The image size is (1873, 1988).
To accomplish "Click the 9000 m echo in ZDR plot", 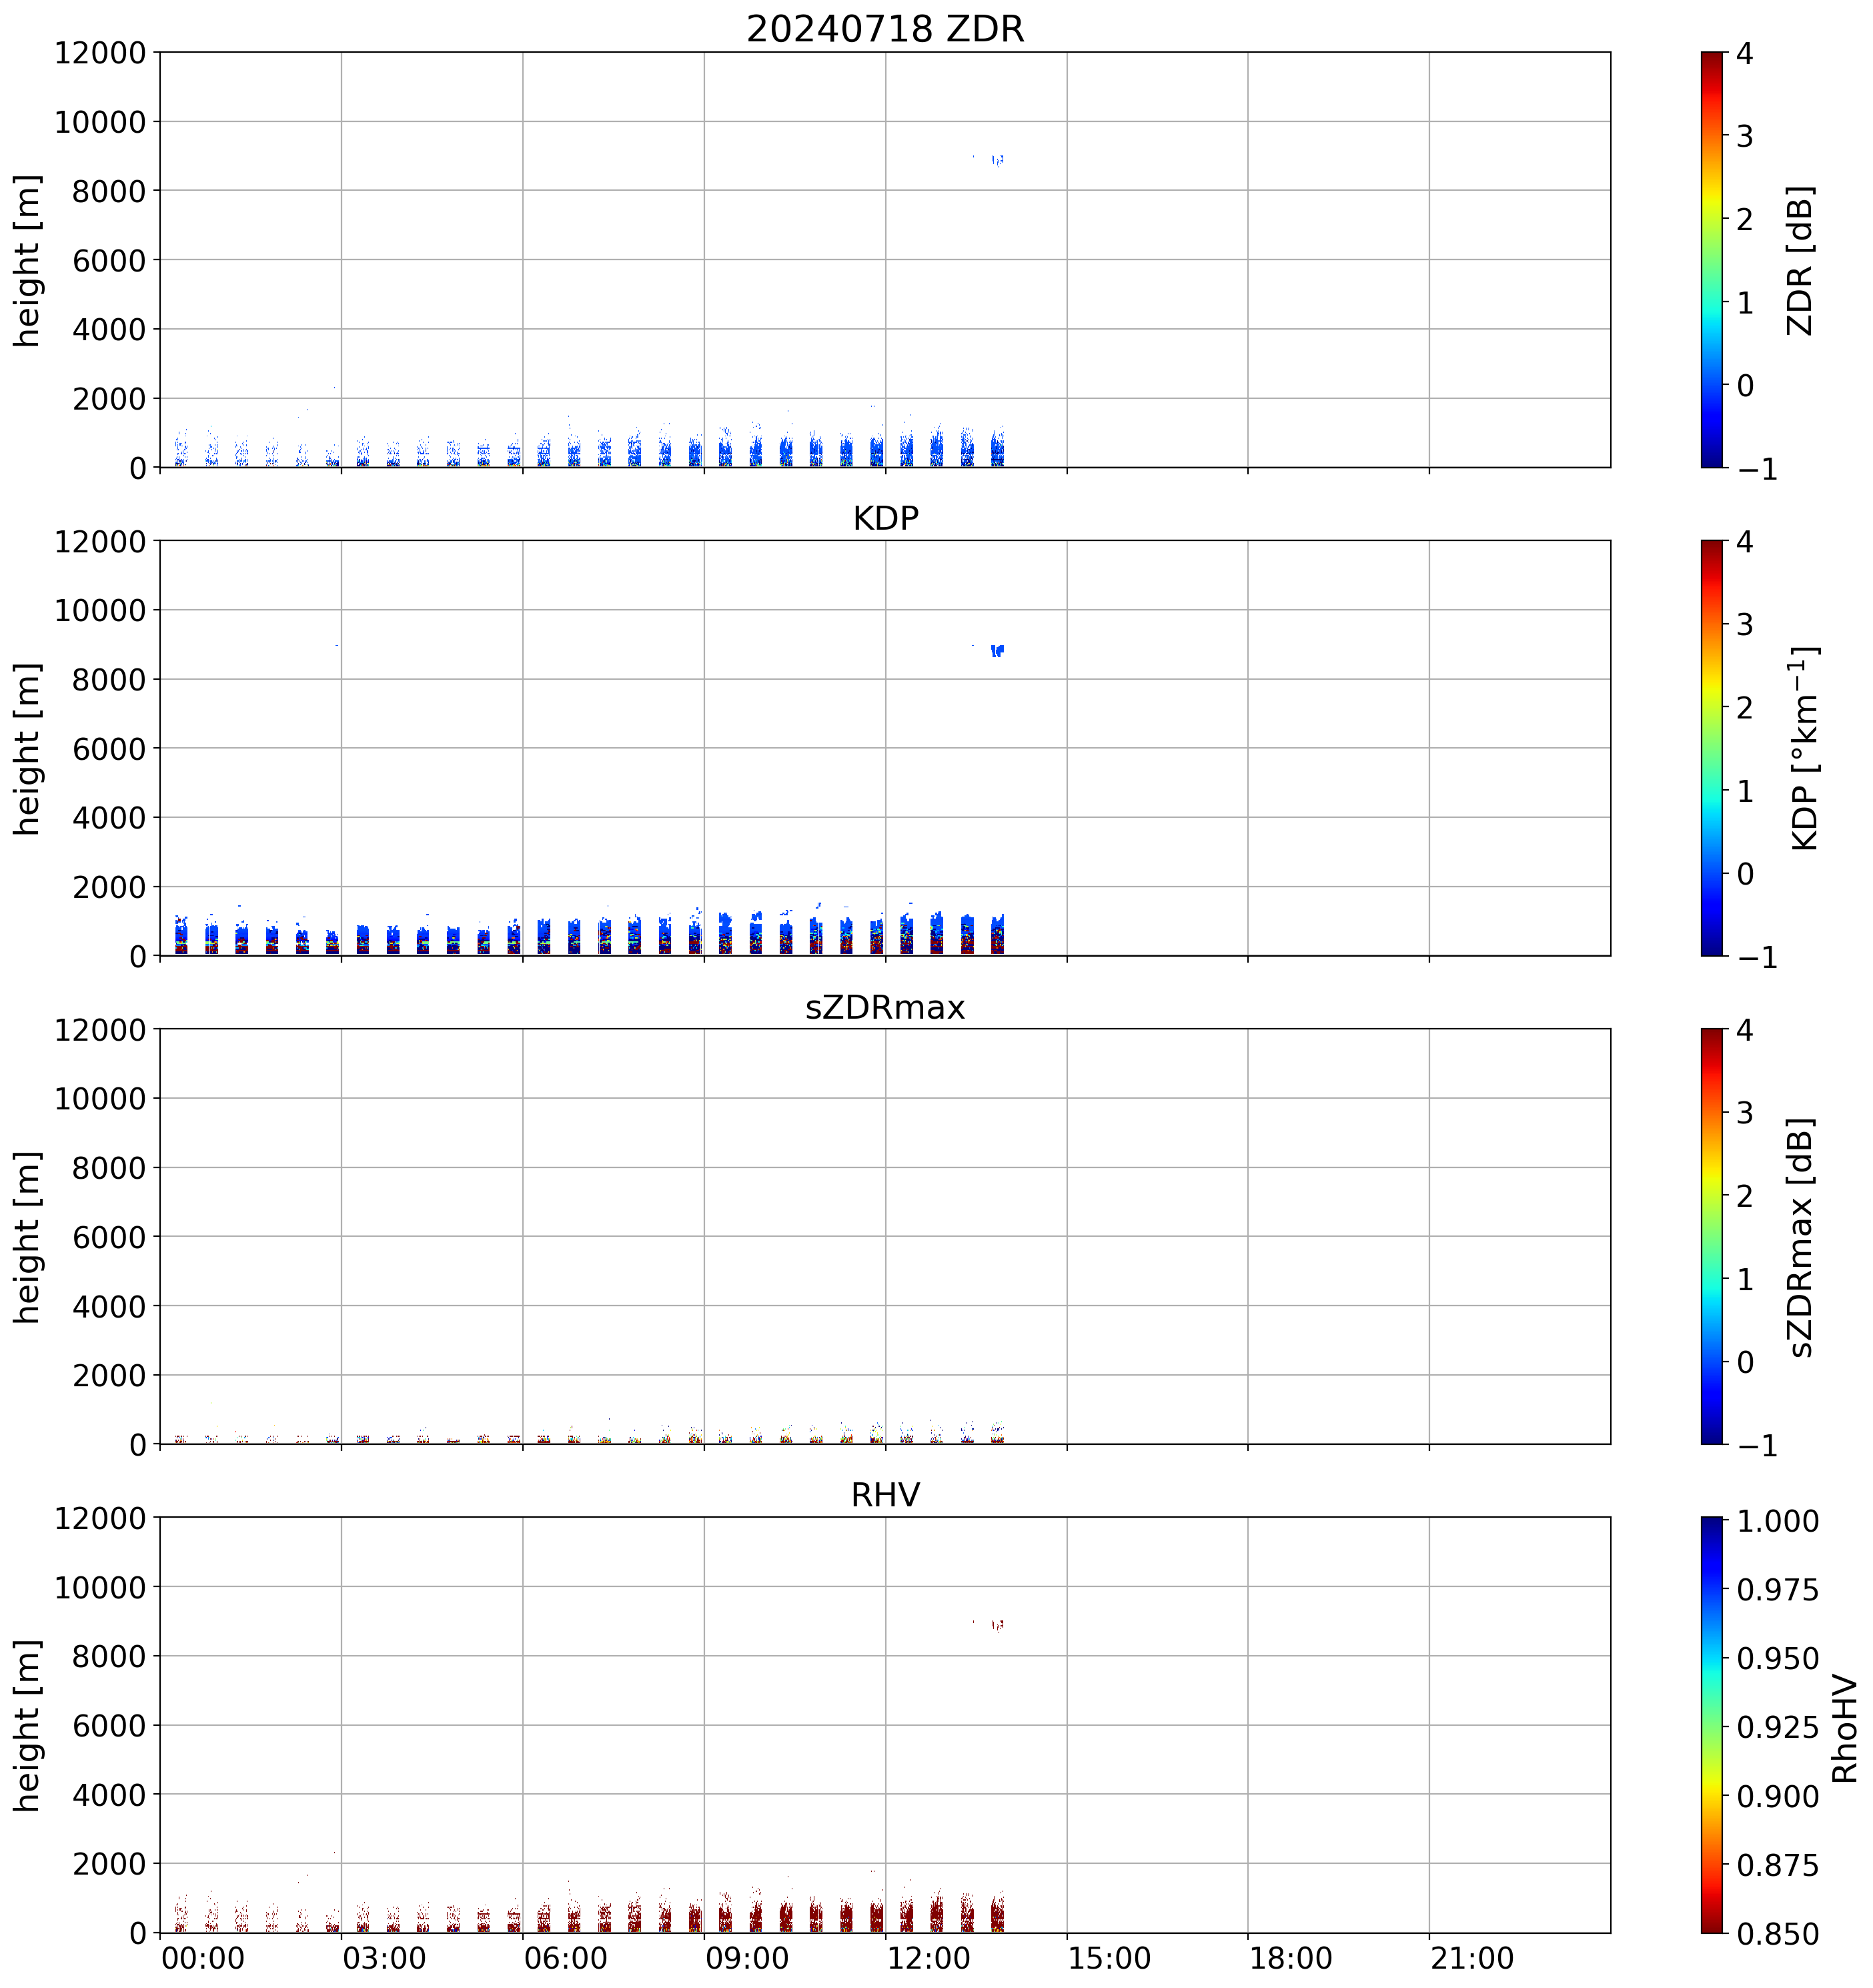I will click(997, 160).
